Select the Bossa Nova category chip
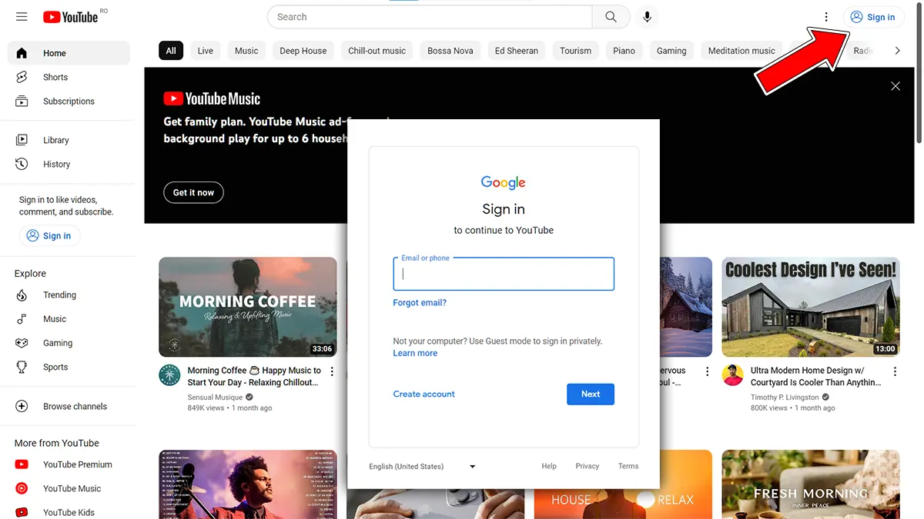Viewport: 924px width, 519px height. pos(450,51)
